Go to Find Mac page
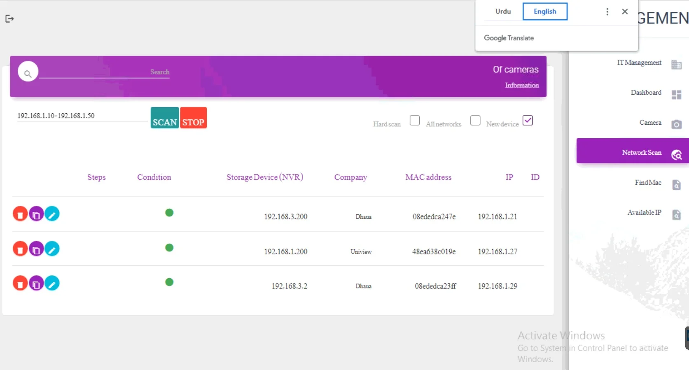The image size is (689, 370). 648,183
